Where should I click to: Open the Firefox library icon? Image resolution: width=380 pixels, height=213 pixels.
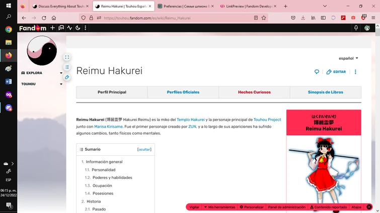[313, 18]
